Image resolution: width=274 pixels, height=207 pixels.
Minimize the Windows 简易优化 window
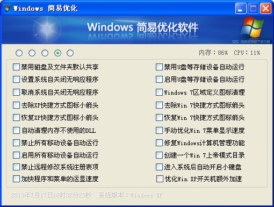pyautogui.click(x=241, y=8)
